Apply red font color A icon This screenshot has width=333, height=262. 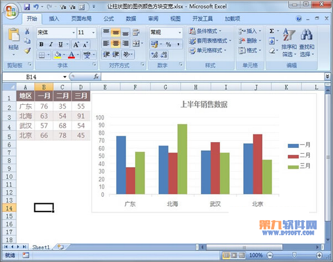click(x=72, y=55)
